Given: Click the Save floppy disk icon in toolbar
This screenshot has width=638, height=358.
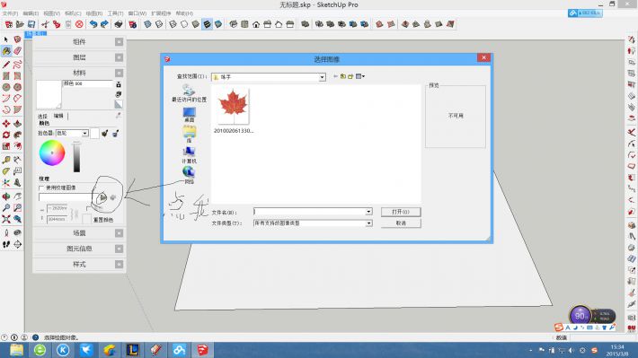Looking at the screenshot, I should 31,24.
